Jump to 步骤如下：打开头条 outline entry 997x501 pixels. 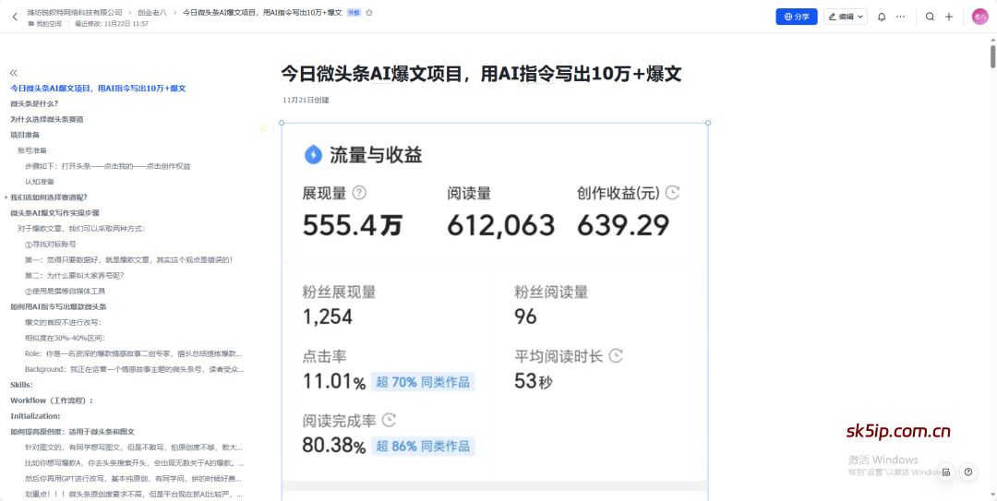click(x=108, y=166)
